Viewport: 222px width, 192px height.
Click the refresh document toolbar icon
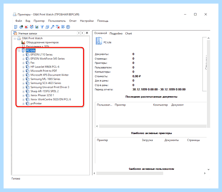[x=37, y=27]
